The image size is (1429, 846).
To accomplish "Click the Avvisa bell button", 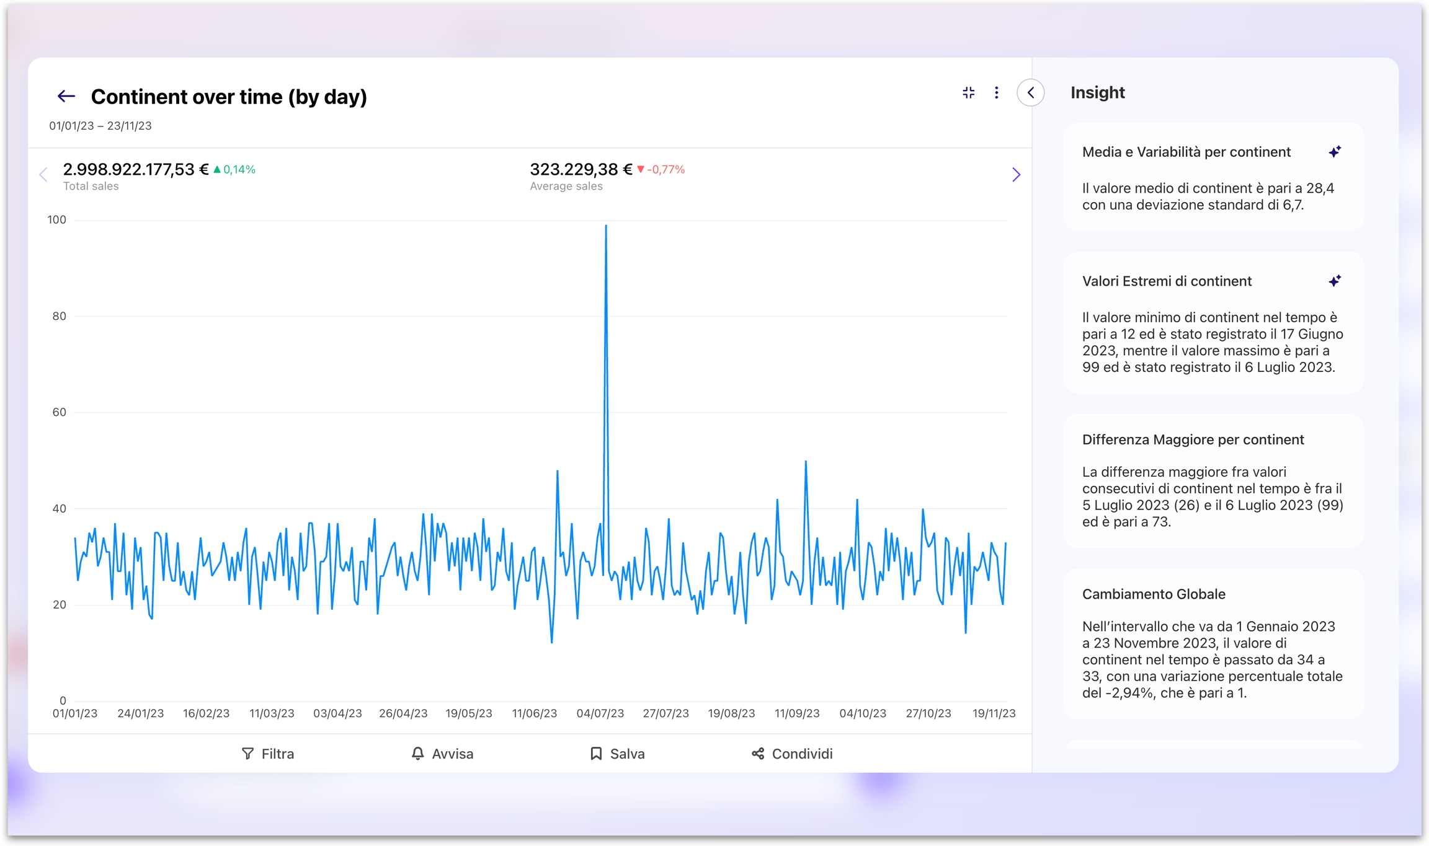I will (x=442, y=754).
